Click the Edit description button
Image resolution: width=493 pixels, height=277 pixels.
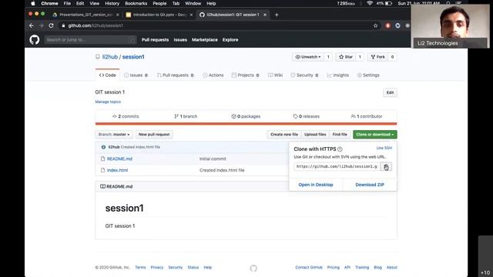[x=390, y=92]
